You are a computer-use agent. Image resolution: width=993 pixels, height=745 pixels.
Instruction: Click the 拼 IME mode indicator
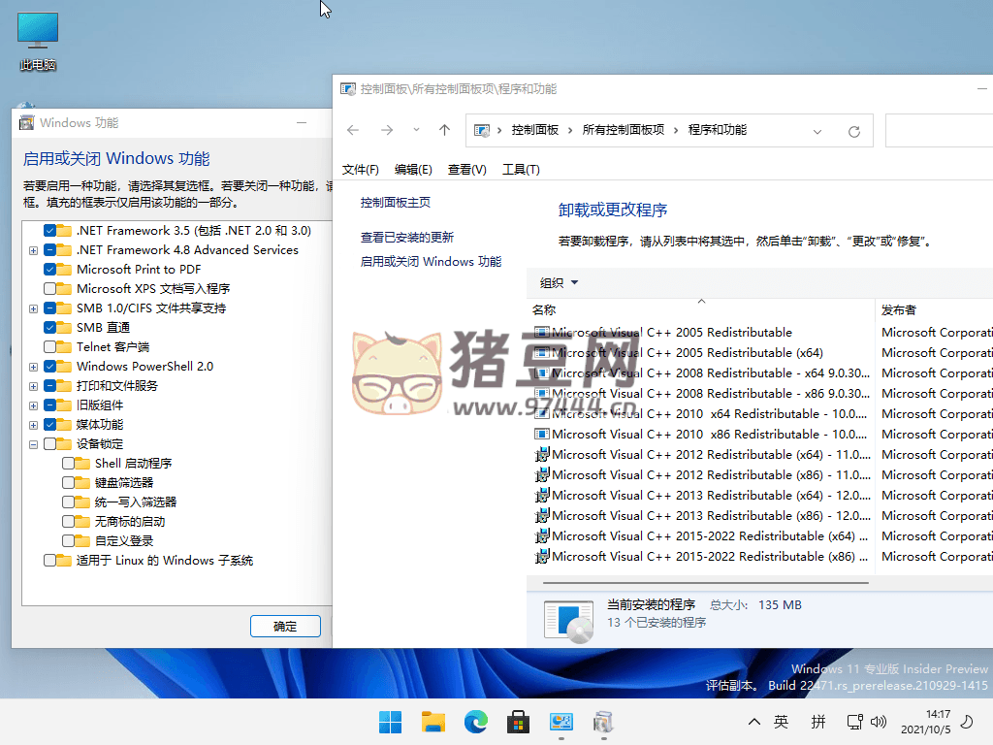click(818, 722)
